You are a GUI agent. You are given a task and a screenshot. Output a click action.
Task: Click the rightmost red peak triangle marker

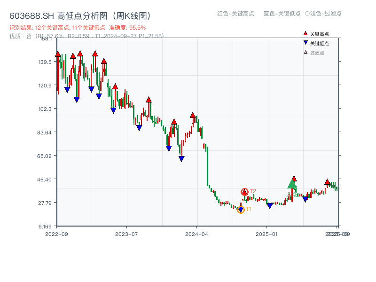coord(326,181)
